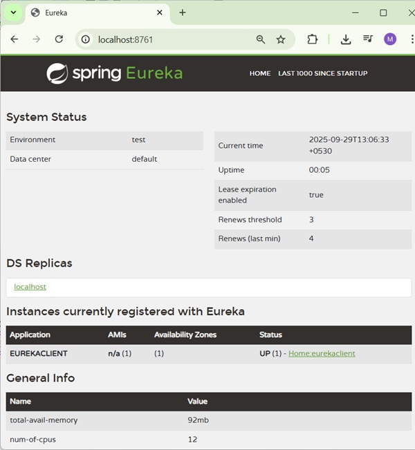Open the media controls icon
The image size is (415, 450).
pyautogui.click(x=368, y=39)
